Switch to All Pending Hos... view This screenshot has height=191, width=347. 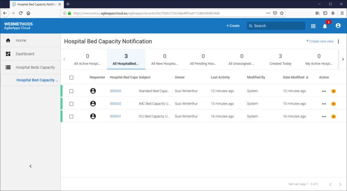(x=203, y=59)
